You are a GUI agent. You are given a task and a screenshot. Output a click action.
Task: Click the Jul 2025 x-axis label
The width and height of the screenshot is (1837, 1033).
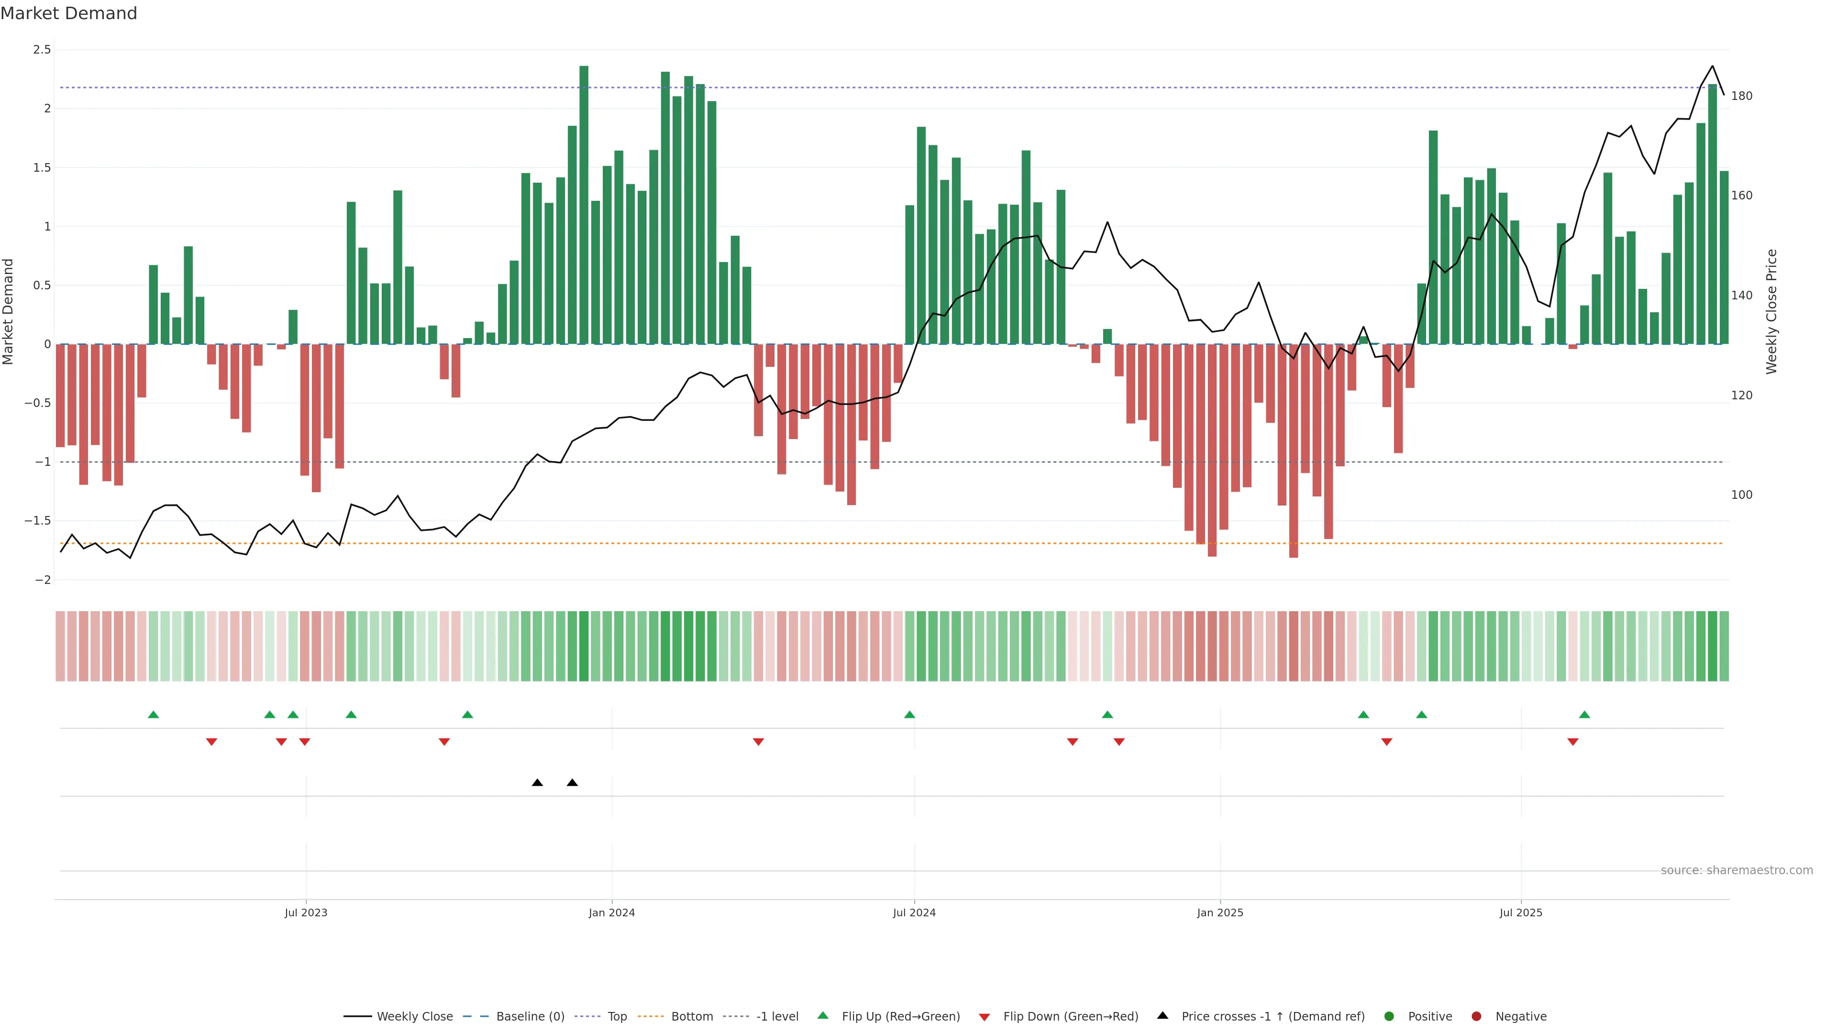[x=1520, y=912]
